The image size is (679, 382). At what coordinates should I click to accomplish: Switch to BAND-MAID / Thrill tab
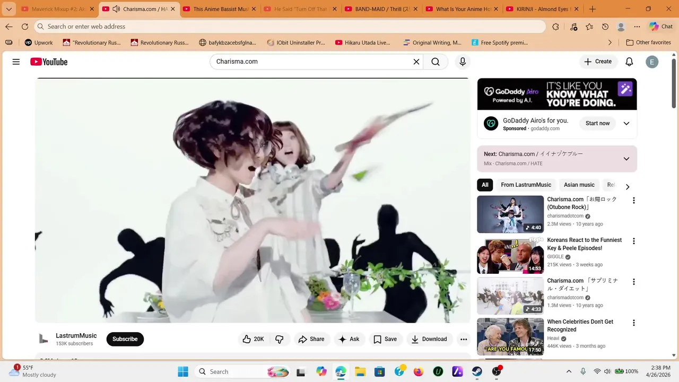pos(380,9)
